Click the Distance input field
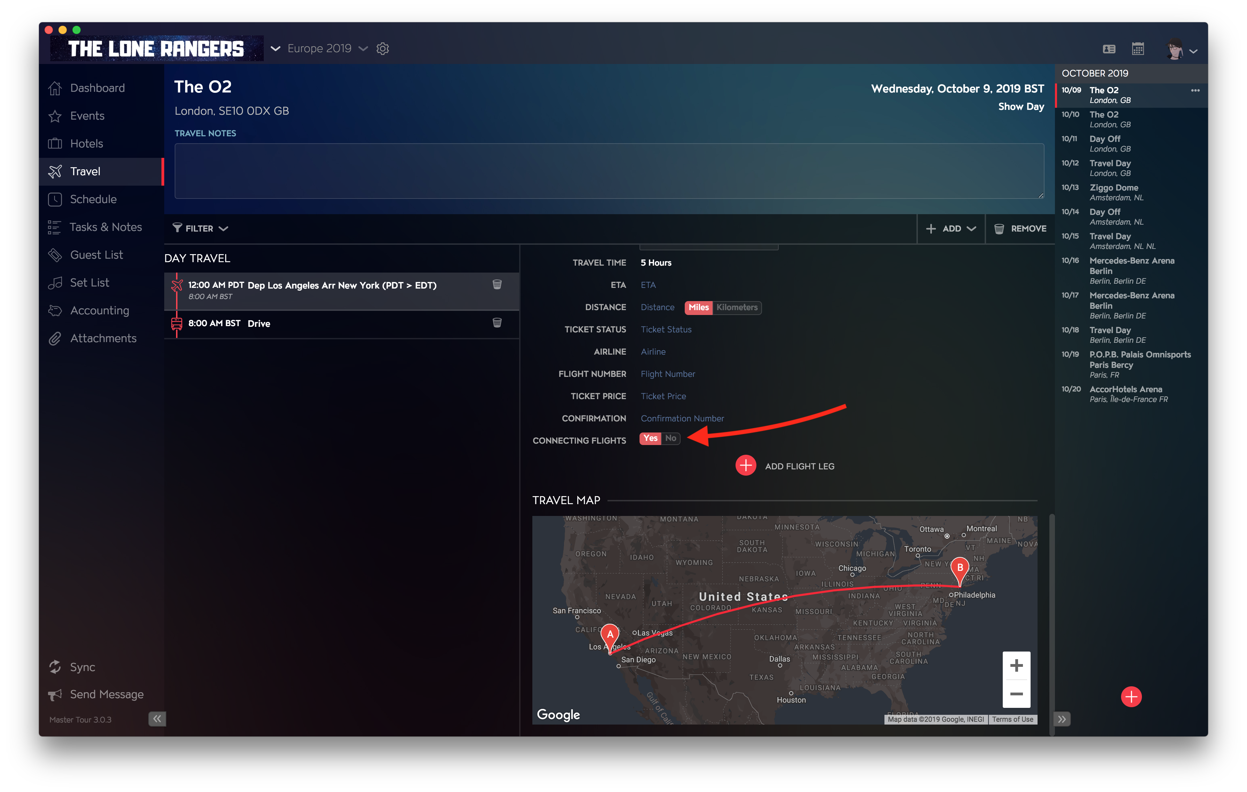Screen dimensions: 1247x792 tap(658, 307)
